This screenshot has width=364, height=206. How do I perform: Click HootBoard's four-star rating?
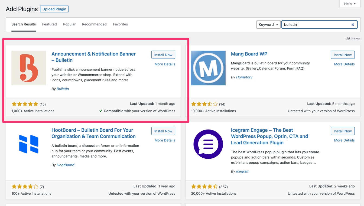[25, 187]
